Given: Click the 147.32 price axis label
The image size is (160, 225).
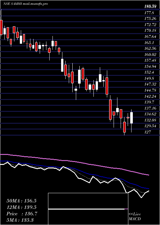Looking at the screenshot, I should pos(150,84).
